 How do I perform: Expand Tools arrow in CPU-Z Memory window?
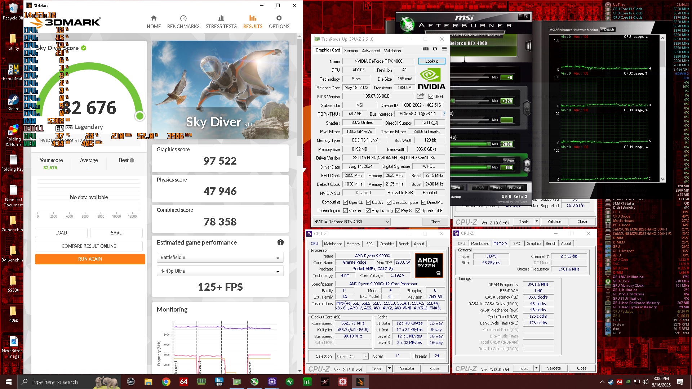[536, 368]
